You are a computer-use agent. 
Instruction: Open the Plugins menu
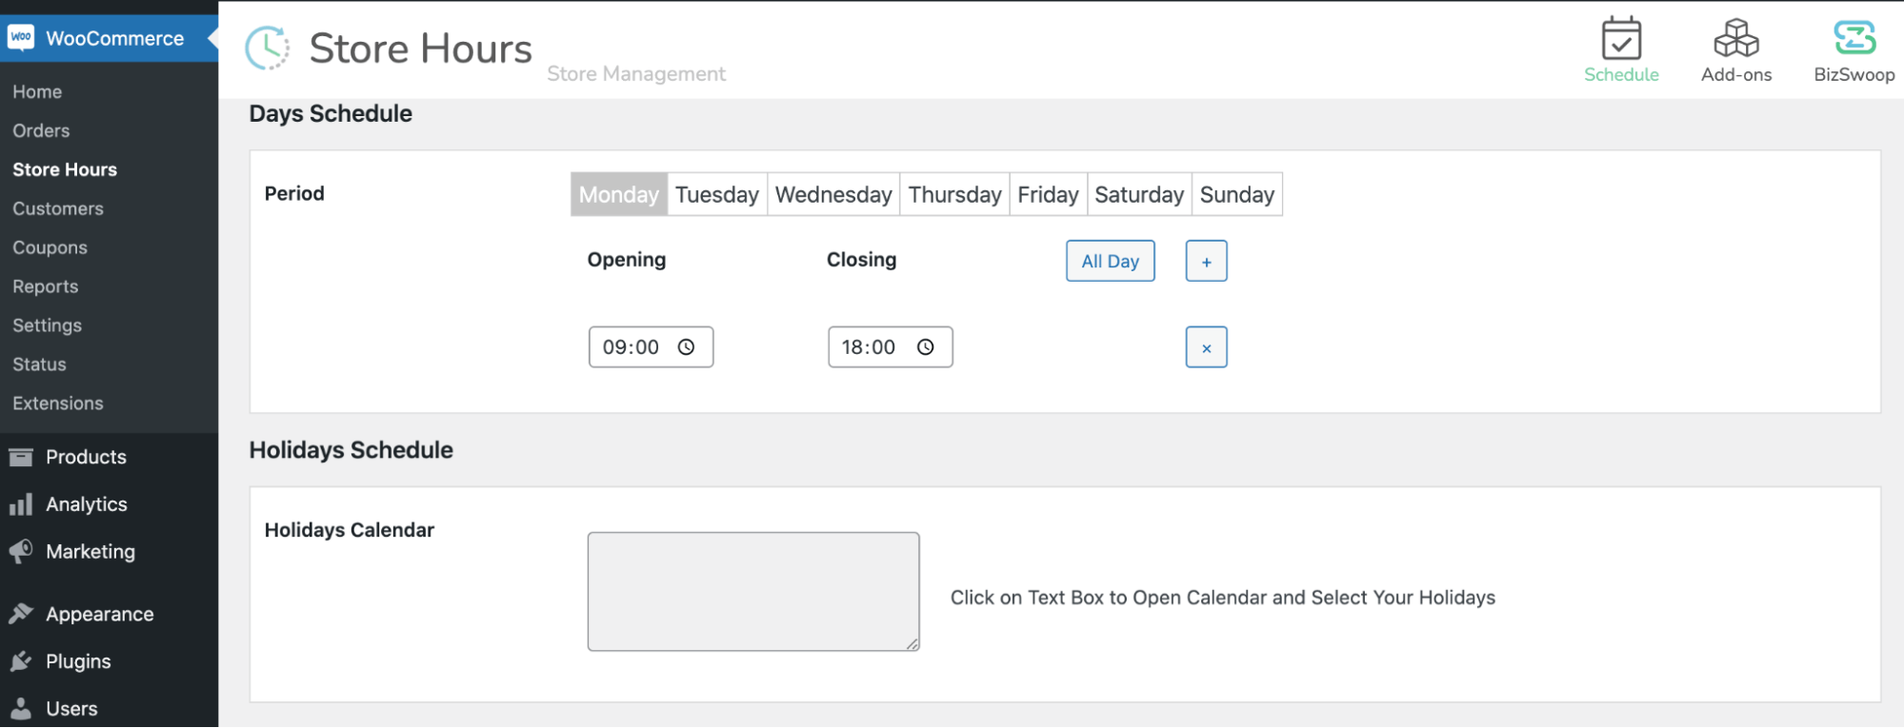pyautogui.click(x=78, y=661)
